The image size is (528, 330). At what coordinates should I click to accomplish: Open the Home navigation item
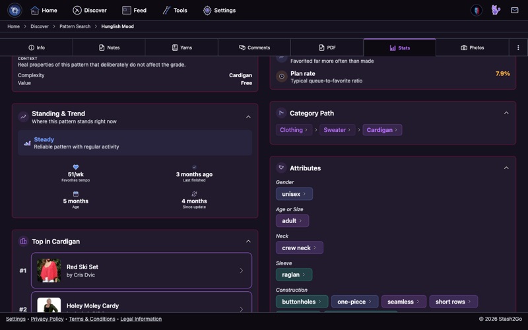[44, 11]
